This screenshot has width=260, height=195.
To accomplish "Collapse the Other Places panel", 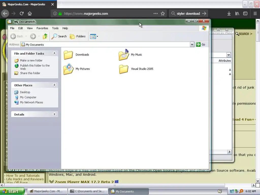I will 54,85.
